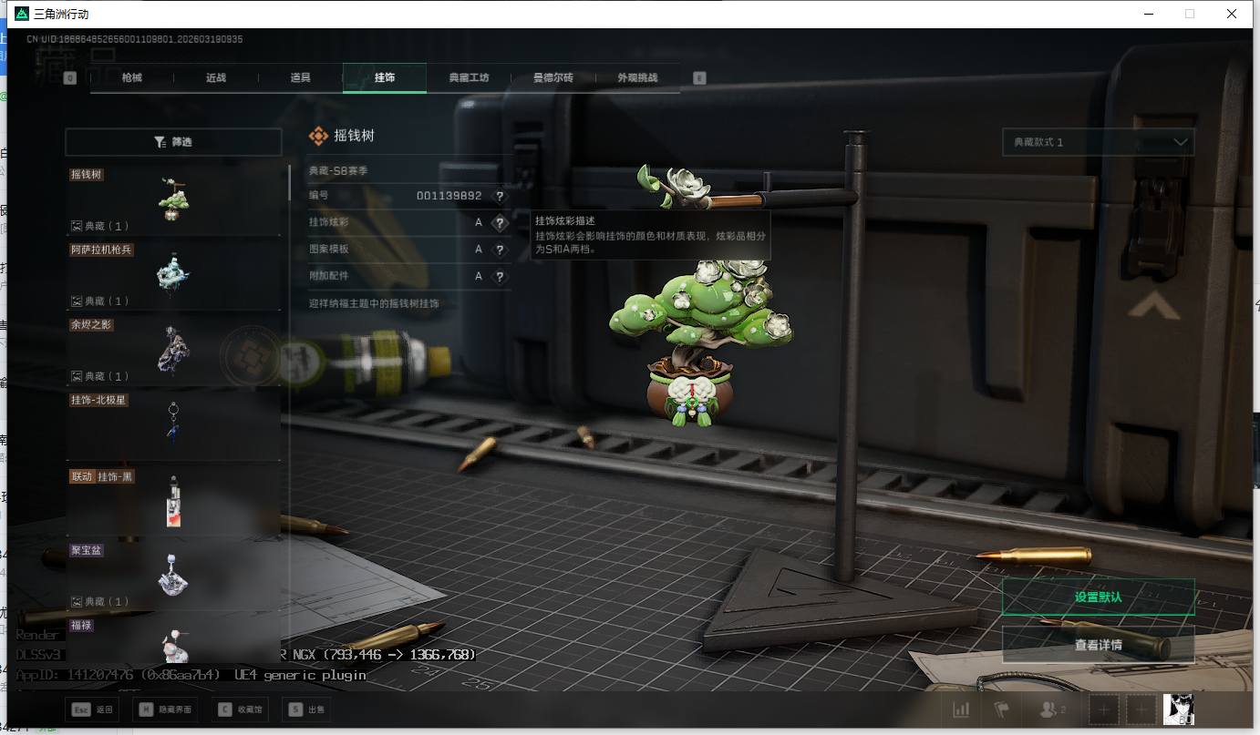Select the 道具 tab

click(301, 78)
